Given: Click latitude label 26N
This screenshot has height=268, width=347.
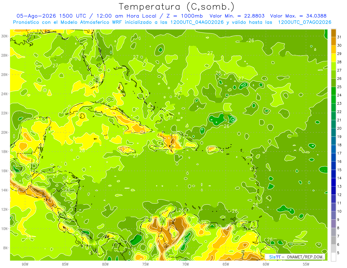Looking at the screenshot, I should coord(5,74).
